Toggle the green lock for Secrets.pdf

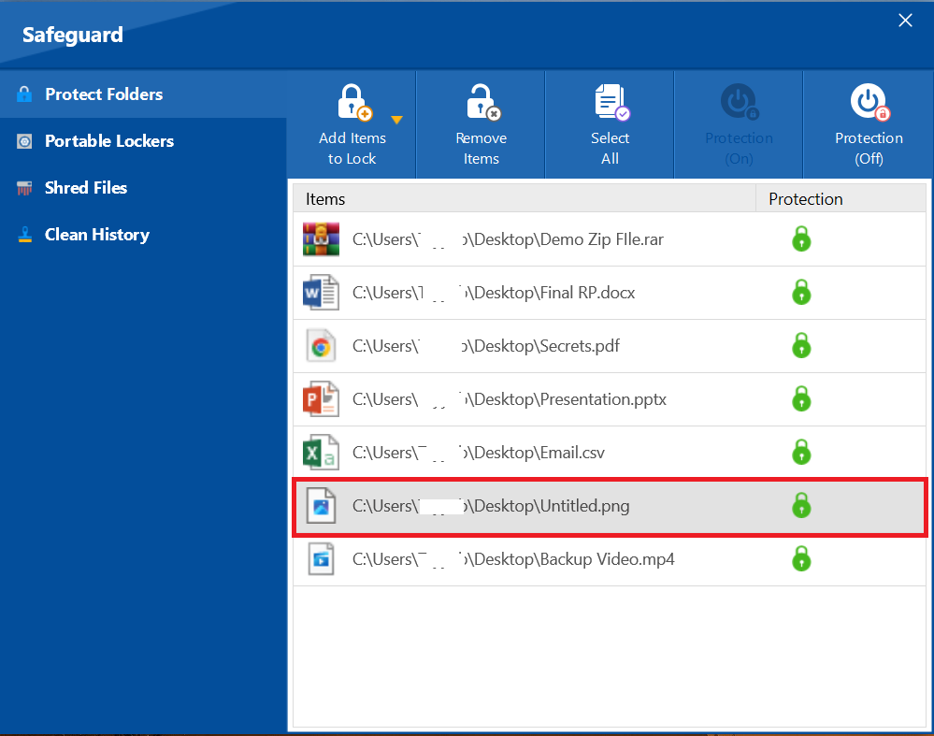pyautogui.click(x=800, y=346)
